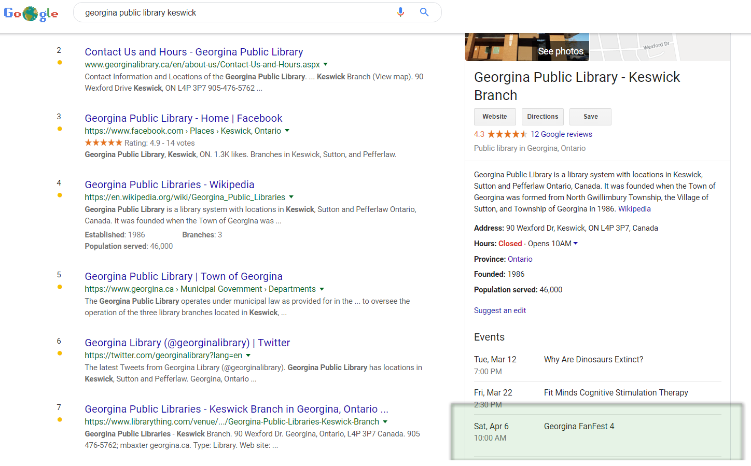Expand dropdown arrow next to georginalibrary.ca URL
The image size is (751, 466).
(x=325, y=64)
